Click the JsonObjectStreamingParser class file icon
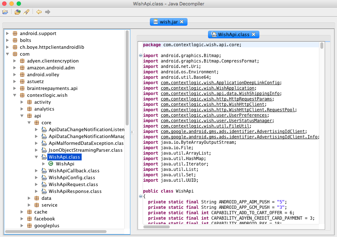The image size is (337, 237). point(44,150)
